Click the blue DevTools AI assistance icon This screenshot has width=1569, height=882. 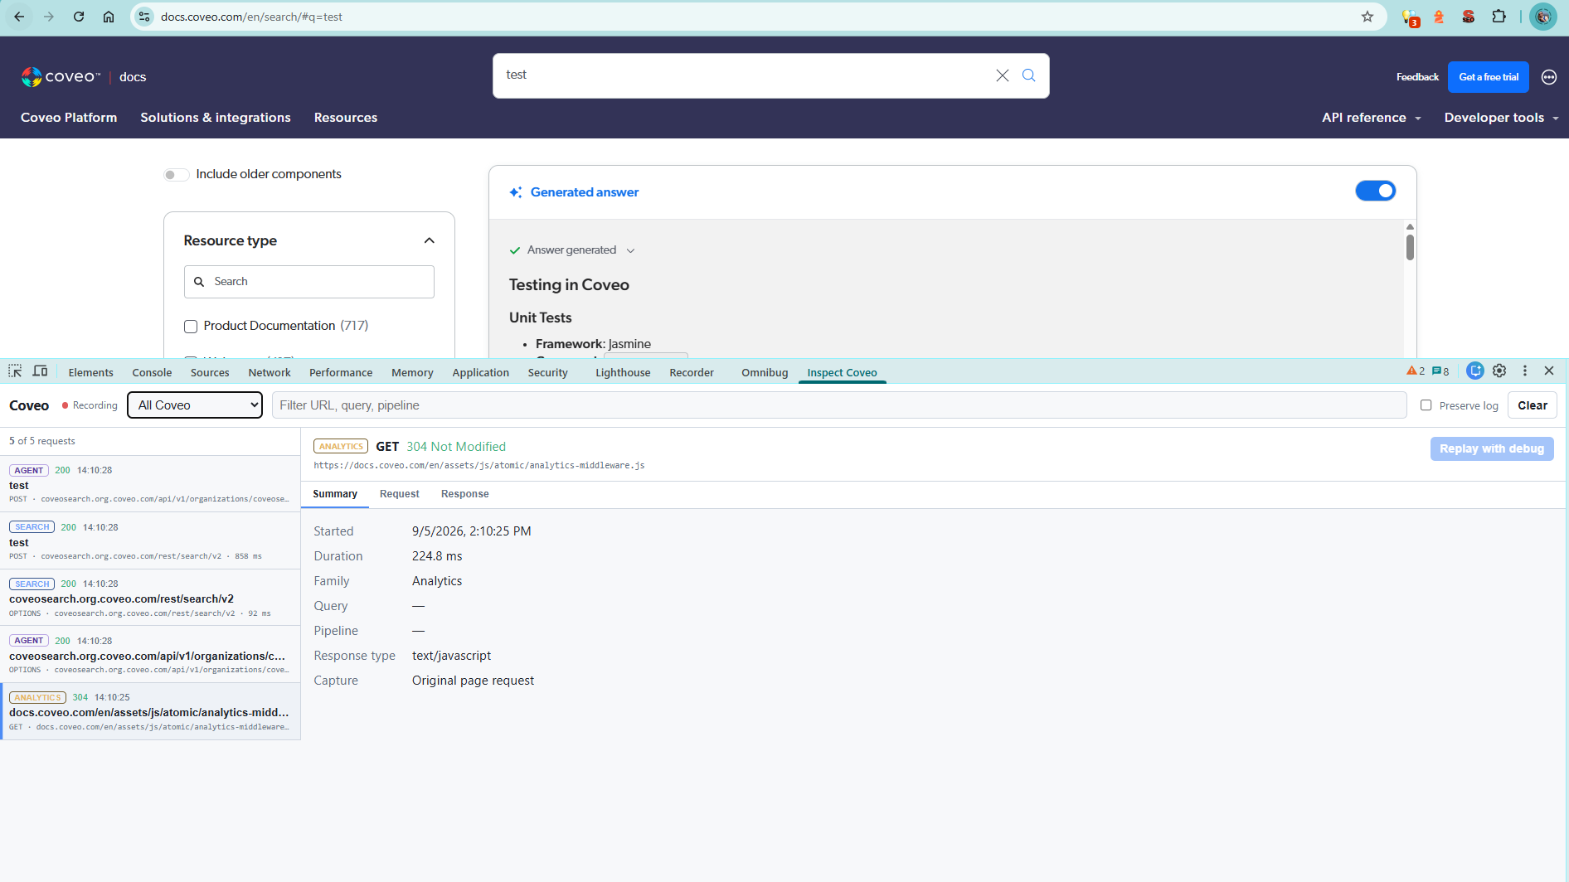(1474, 371)
